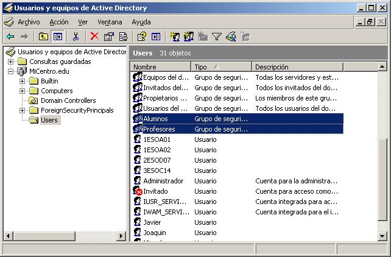
Task: Open the Acción menu
Action: pyautogui.click(x=59, y=22)
